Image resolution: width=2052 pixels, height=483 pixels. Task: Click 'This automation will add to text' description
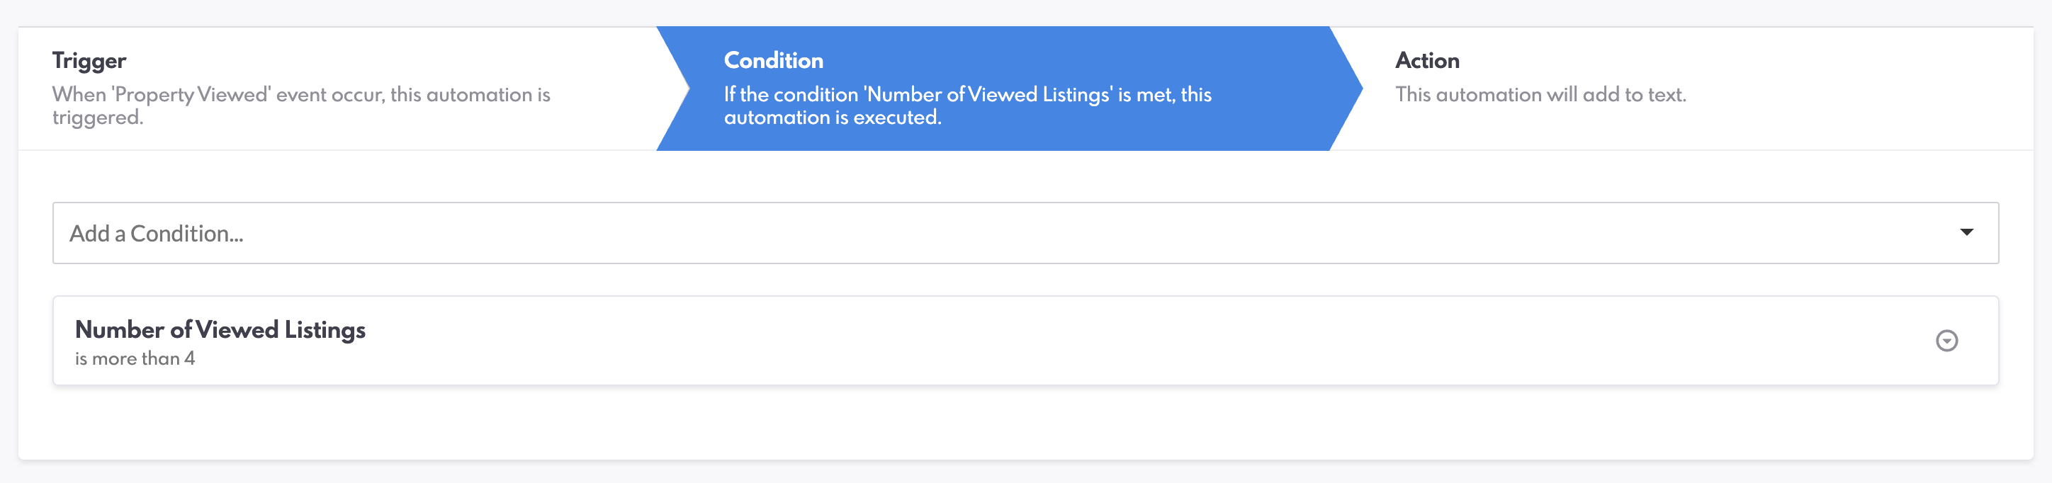click(1540, 95)
